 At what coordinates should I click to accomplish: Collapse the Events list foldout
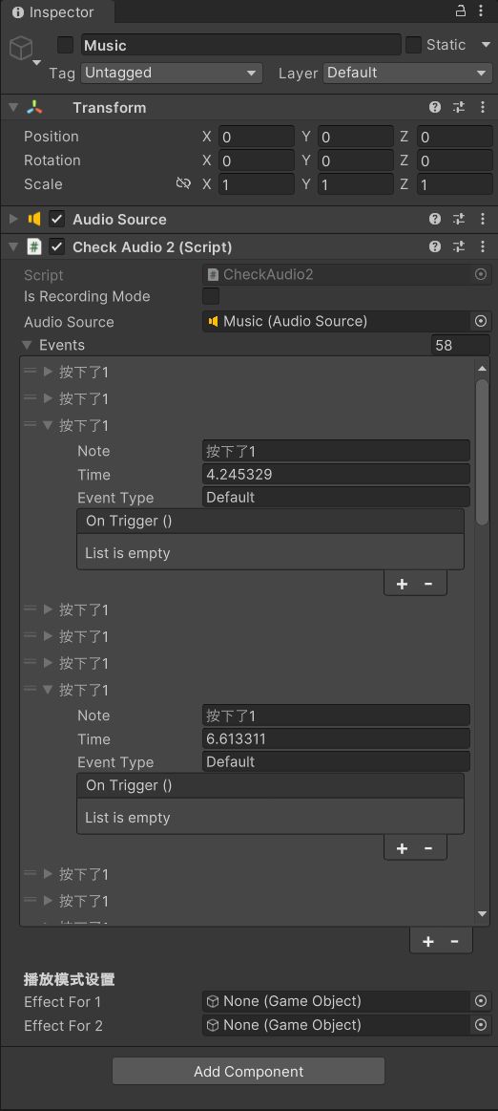coord(27,345)
